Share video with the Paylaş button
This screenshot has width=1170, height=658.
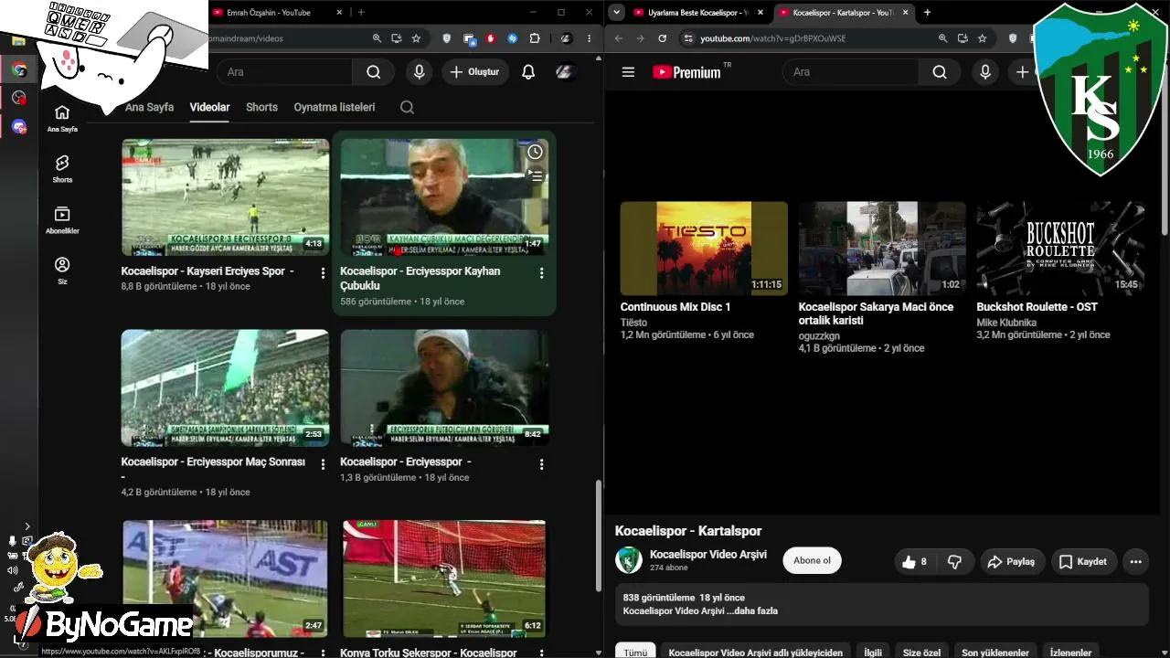click(x=1013, y=562)
